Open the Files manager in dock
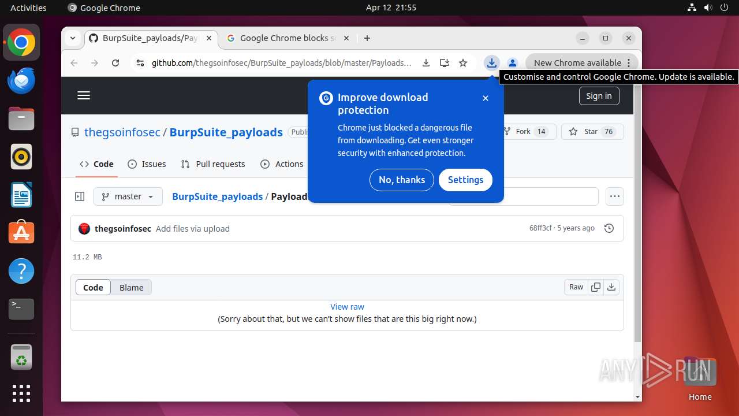The width and height of the screenshot is (739, 416). 21,119
